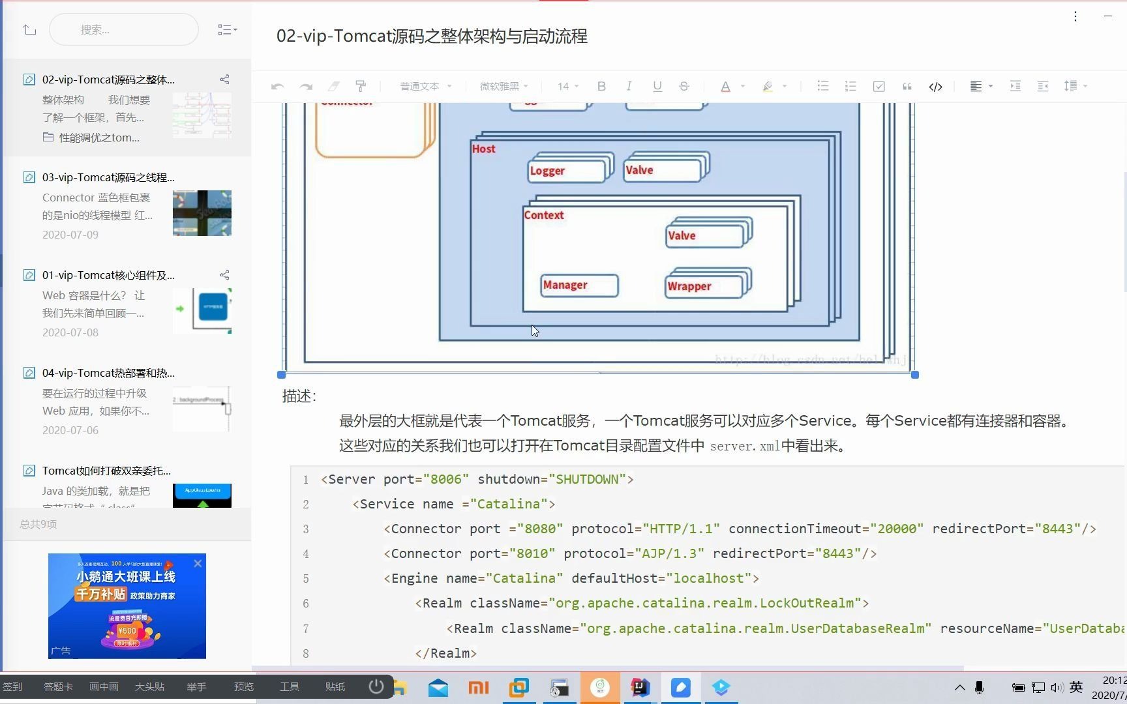The width and height of the screenshot is (1127, 704).
Task: Click 举手 in classroom toolbar
Action: 196,686
